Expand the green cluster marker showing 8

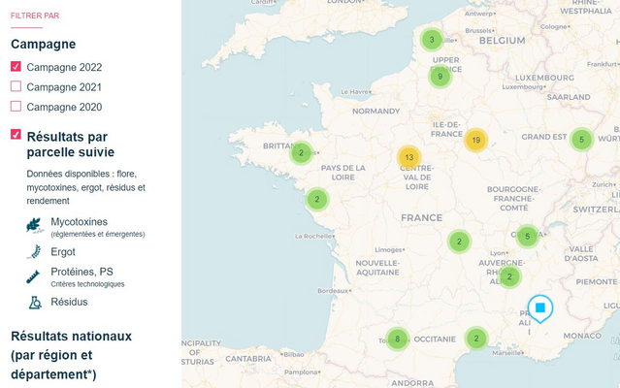coord(396,339)
